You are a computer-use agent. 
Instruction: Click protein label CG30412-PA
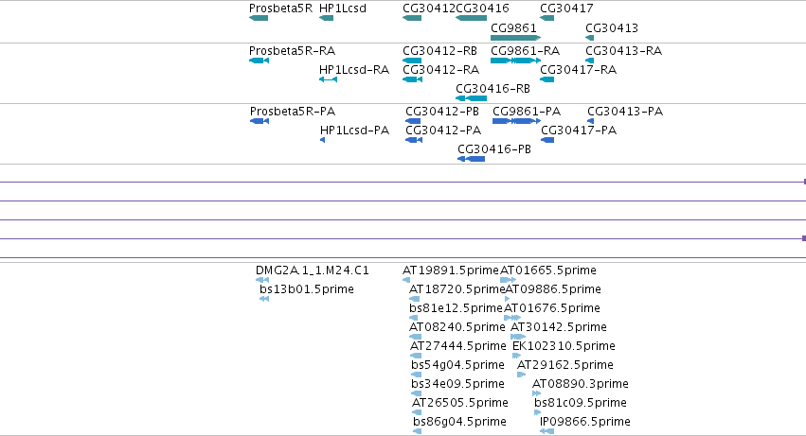[x=443, y=131]
